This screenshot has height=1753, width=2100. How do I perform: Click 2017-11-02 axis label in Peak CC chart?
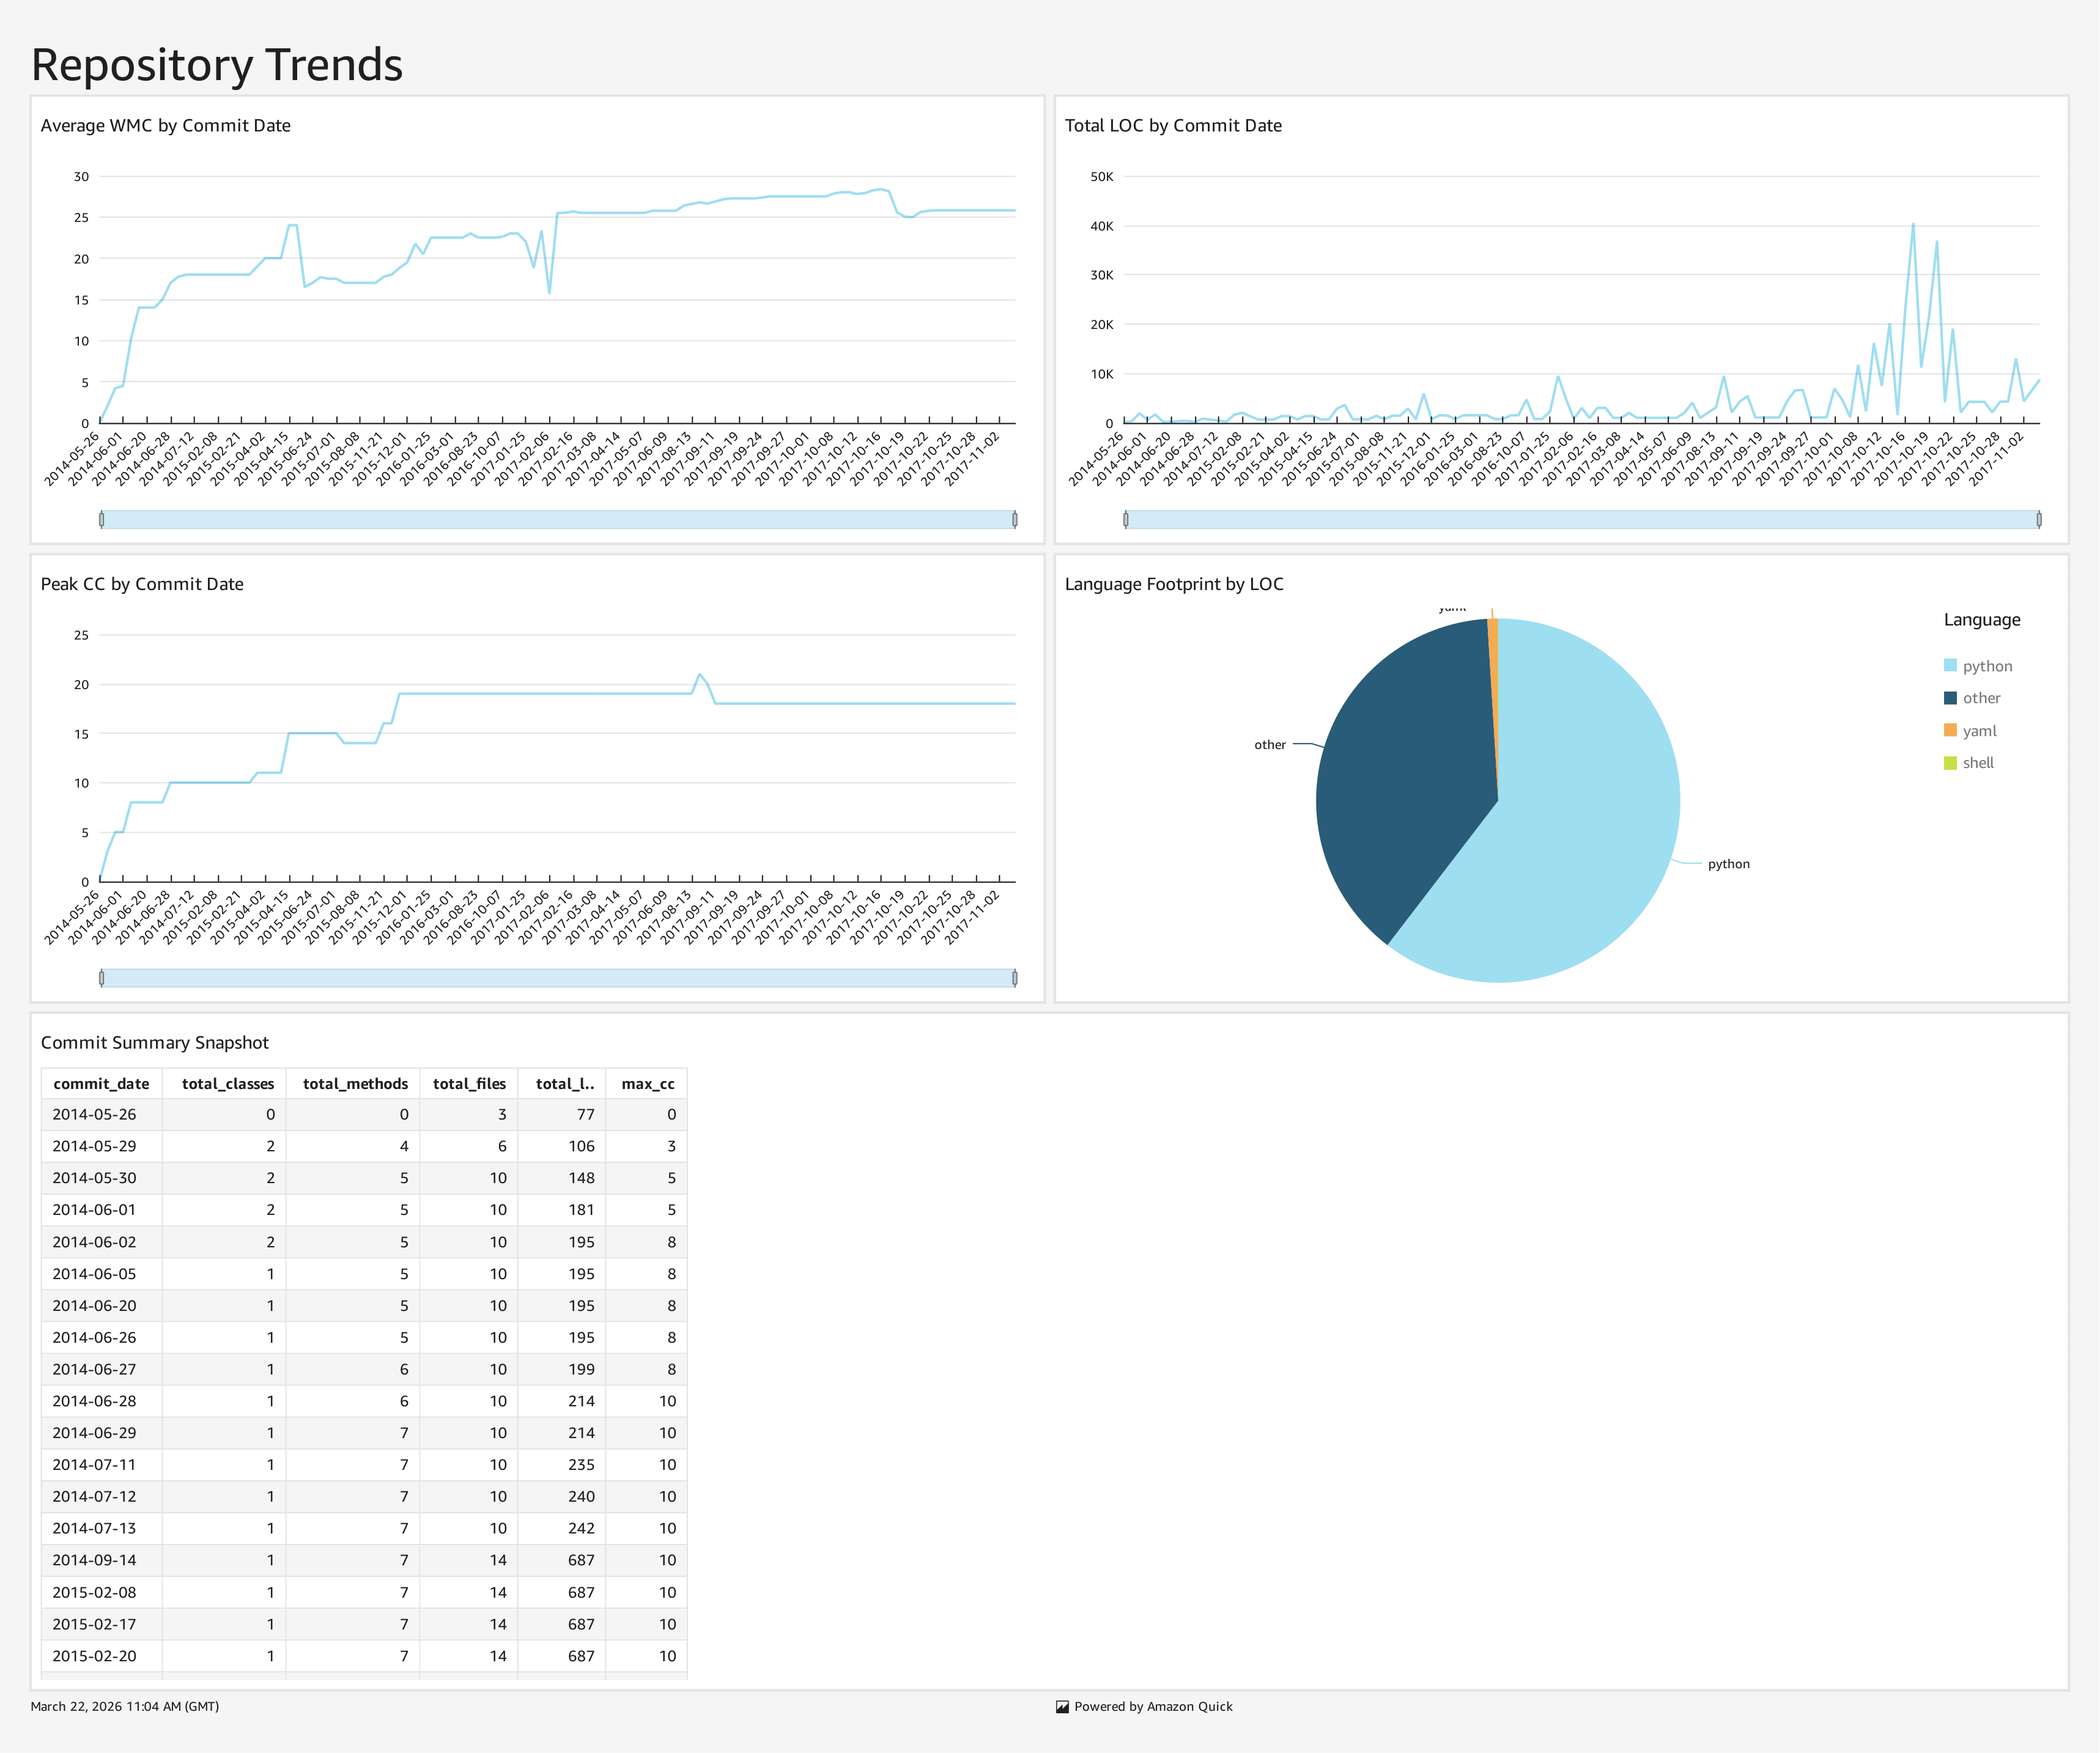pyautogui.click(x=972, y=917)
